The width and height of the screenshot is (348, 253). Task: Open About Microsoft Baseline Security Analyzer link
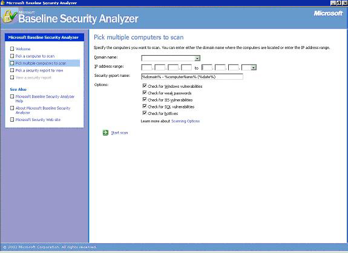click(43, 110)
